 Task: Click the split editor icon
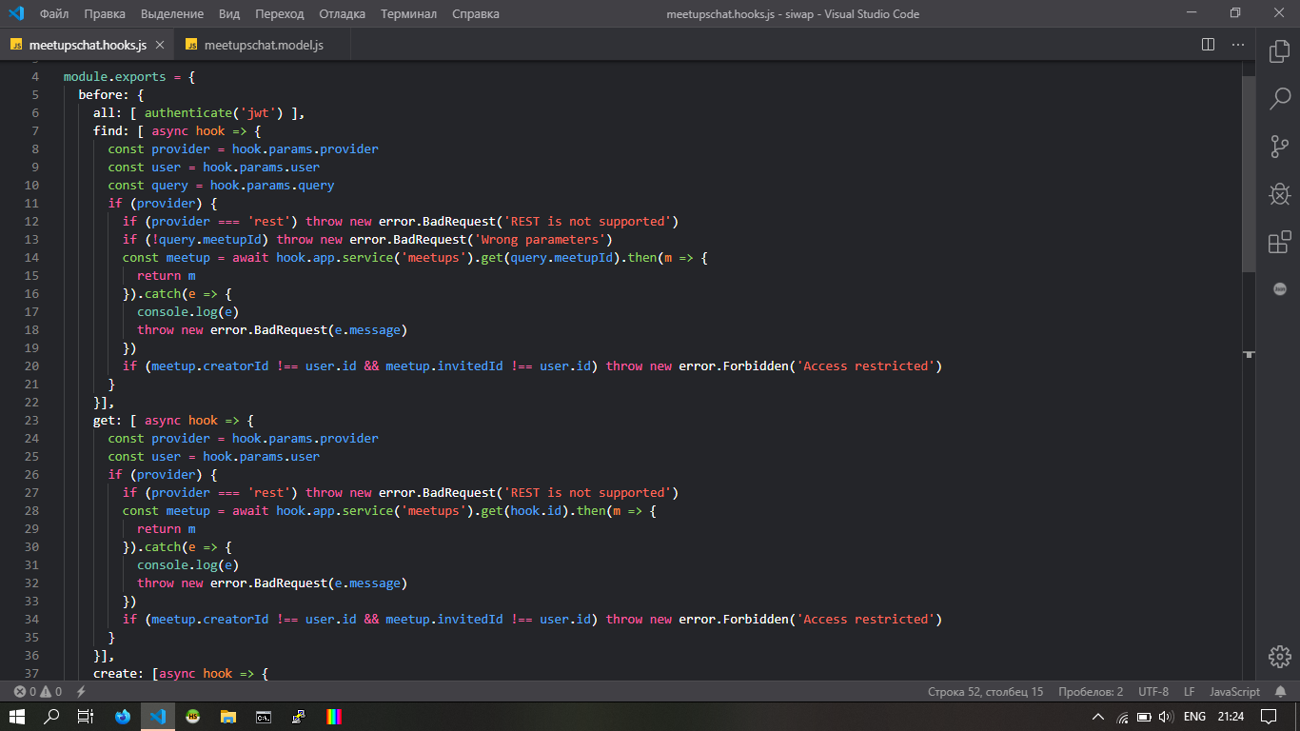coord(1208,45)
